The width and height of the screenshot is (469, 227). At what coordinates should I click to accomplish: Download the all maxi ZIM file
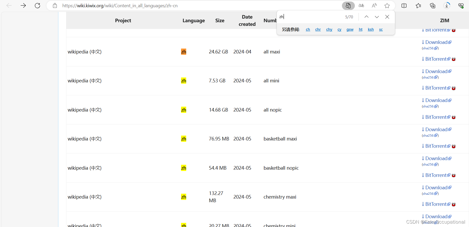click(436, 42)
